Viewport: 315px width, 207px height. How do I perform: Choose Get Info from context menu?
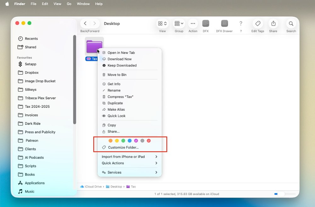click(114, 84)
